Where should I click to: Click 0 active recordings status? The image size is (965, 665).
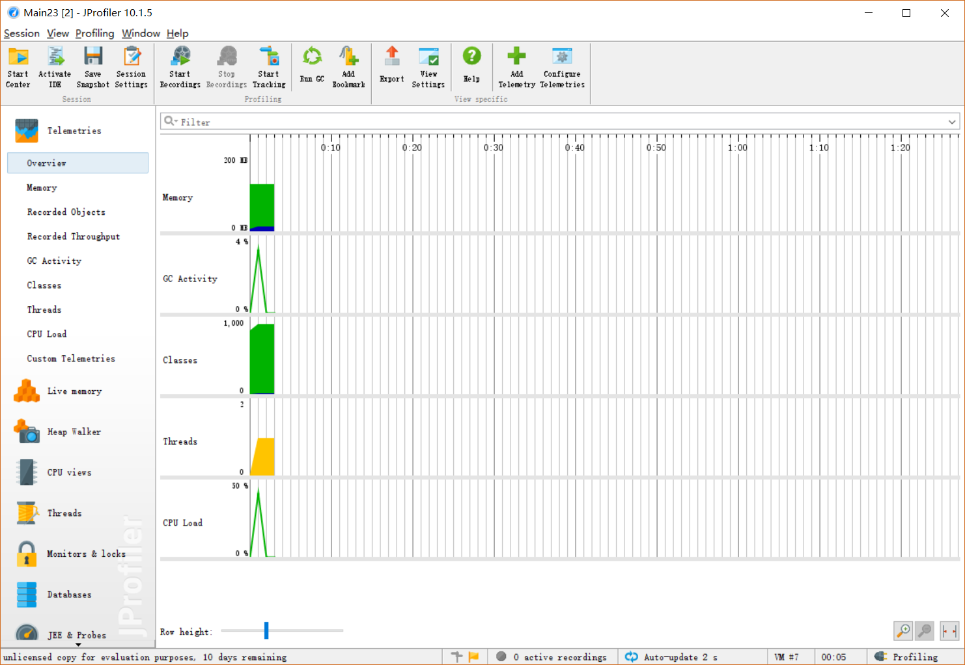552,657
